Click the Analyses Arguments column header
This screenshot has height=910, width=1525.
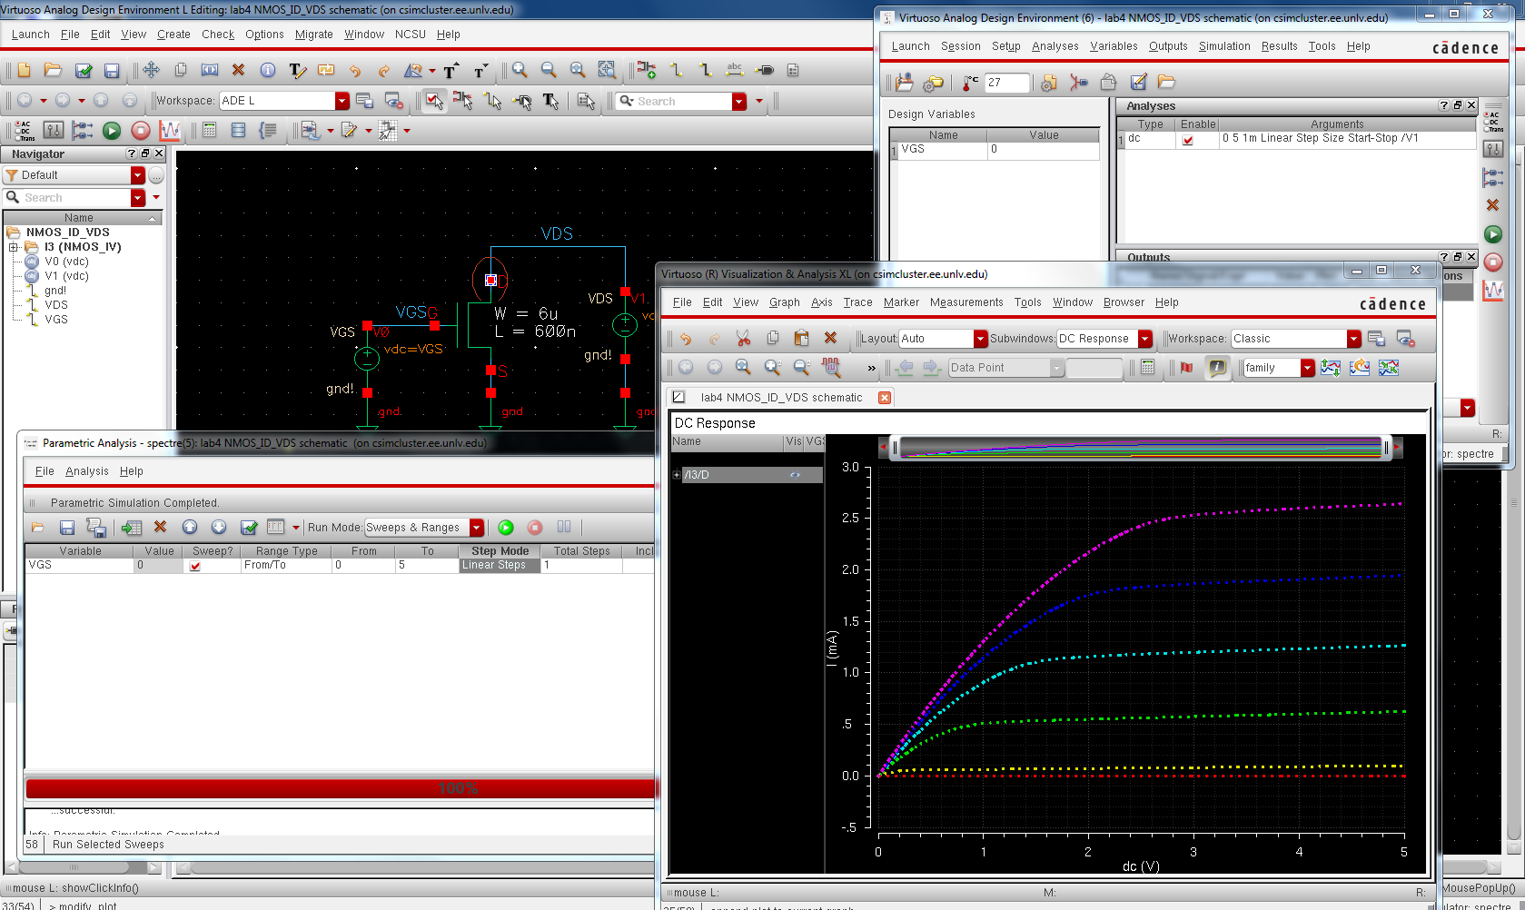tap(1337, 124)
